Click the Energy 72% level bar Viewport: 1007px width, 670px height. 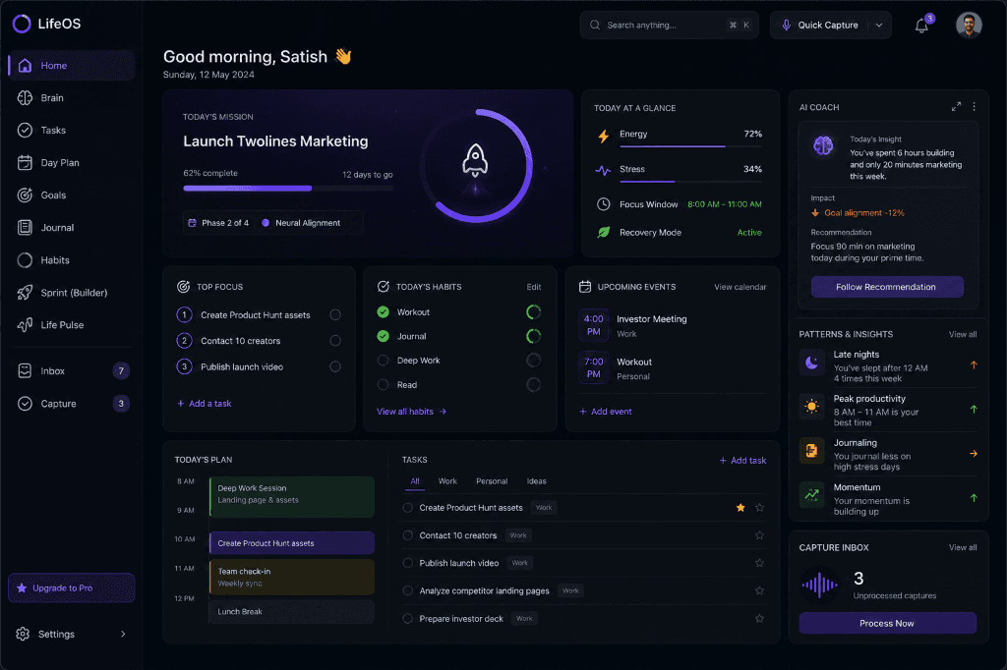point(690,146)
